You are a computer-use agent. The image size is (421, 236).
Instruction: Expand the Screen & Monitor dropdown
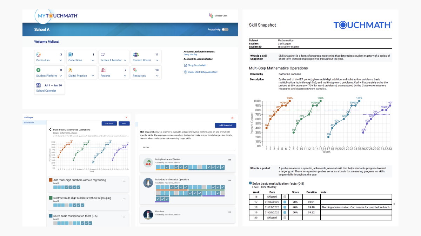(125, 60)
